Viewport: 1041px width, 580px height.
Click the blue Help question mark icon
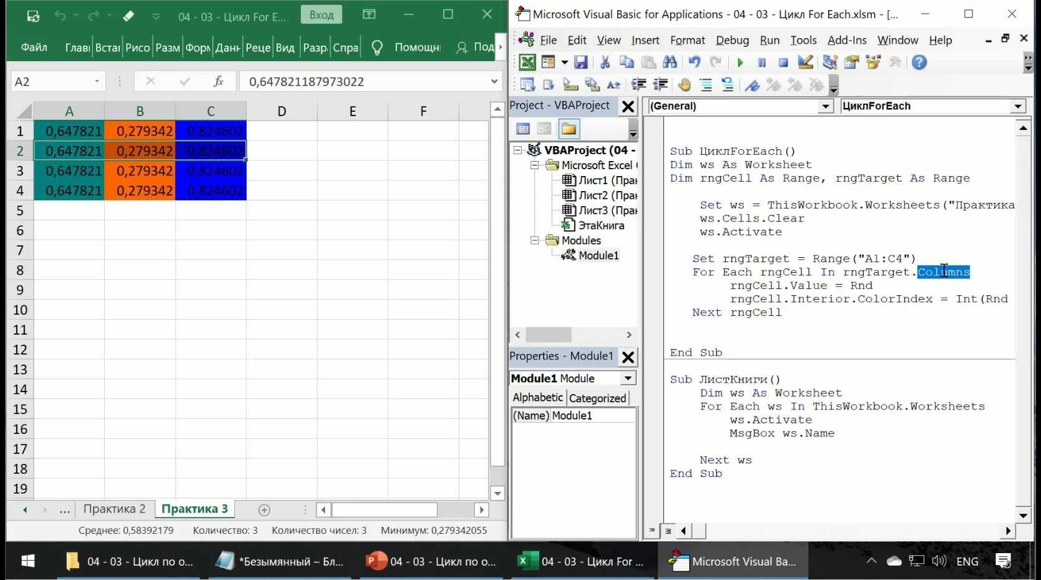tap(919, 62)
